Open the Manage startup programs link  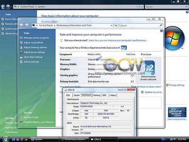pos(36,38)
